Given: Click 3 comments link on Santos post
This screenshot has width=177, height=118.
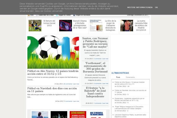Looking at the screenshot, I should (97, 59).
